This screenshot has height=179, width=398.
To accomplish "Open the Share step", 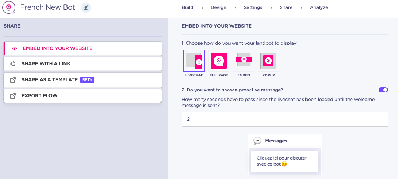I will coord(286,7).
